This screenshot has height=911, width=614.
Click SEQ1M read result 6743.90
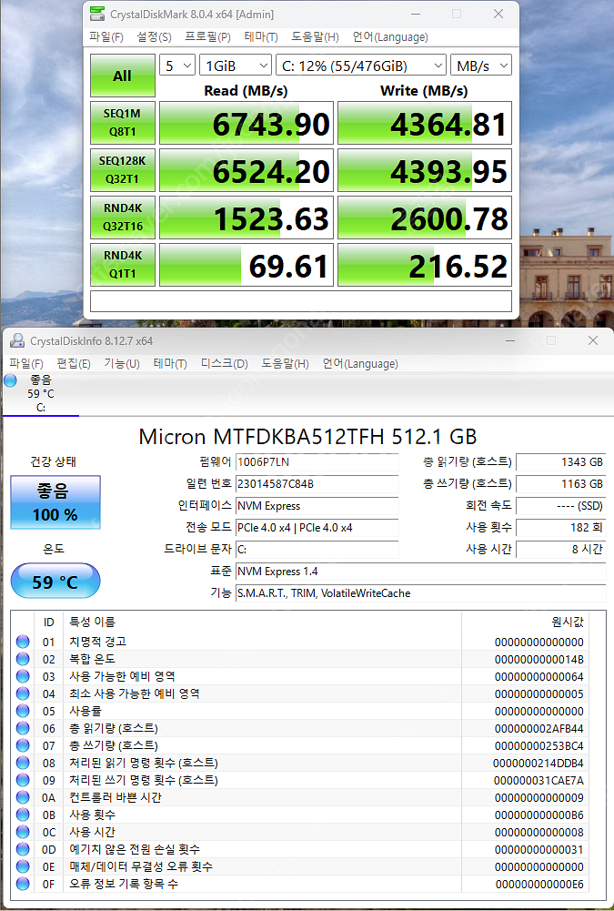click(x=247, y=123)
